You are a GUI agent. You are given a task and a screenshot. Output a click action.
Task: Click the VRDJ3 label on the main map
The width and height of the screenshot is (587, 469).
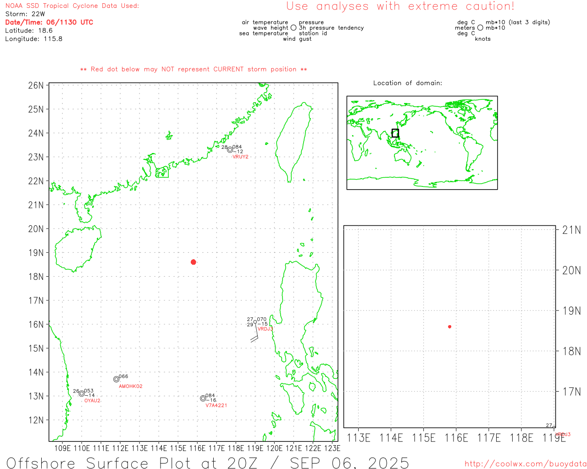[265, 329]
